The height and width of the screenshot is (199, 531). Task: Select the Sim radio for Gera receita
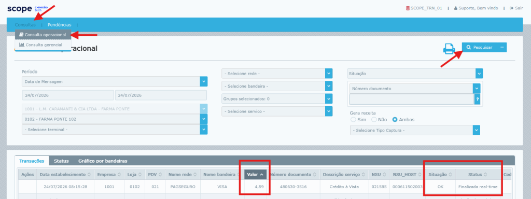(353, 120)
